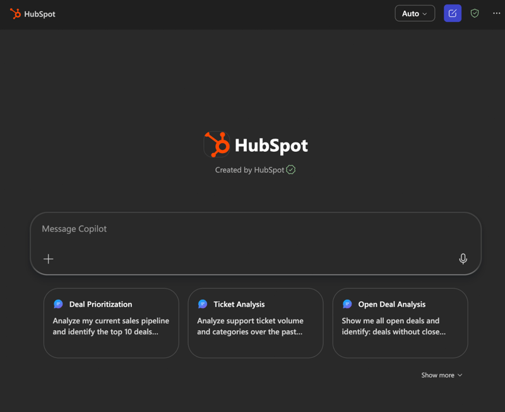Click the chevron beside Show more
Viewport: 505px width, 412px height.
click(x=458, y=375)
